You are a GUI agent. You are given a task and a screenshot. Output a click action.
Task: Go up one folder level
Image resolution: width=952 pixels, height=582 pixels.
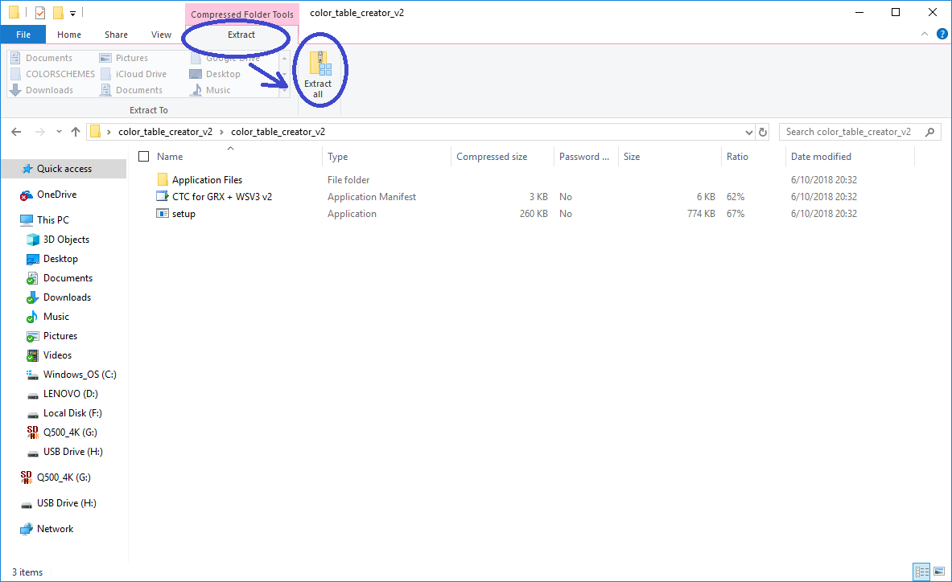click(x=76, y=132)
